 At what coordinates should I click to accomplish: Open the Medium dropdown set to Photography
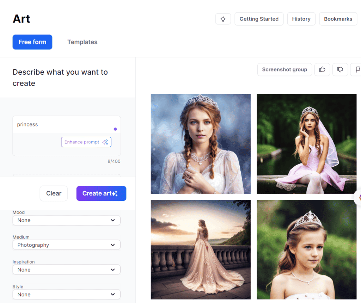click(67, 245)
